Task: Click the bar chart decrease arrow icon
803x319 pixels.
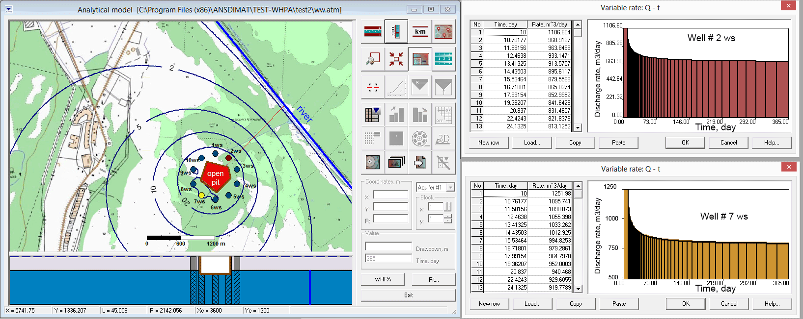Action: [x=420, y=115]
